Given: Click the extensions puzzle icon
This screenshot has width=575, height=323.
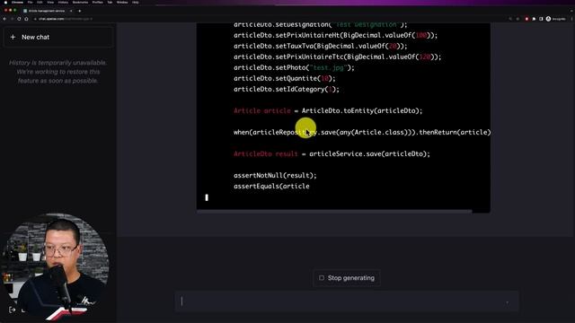Looking at the screenshot, I should coord(534,19).
